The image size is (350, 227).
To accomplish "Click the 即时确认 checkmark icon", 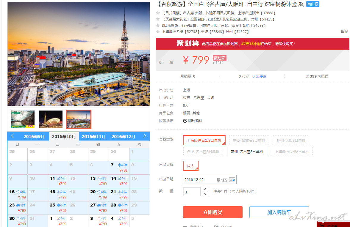I will 185,121.
